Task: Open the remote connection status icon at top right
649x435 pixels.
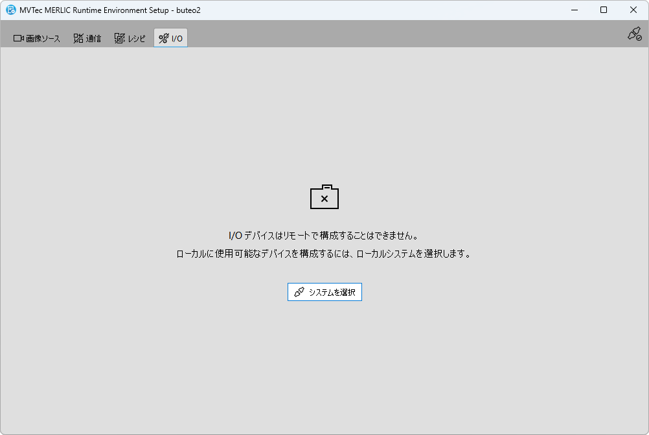Action: pos(634,34)
